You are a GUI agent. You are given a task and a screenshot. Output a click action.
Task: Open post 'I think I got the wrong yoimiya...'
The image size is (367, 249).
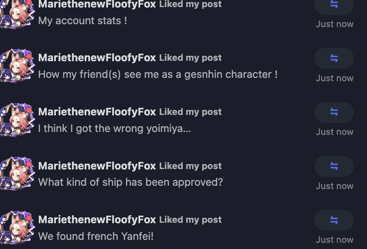click(114, 129)
